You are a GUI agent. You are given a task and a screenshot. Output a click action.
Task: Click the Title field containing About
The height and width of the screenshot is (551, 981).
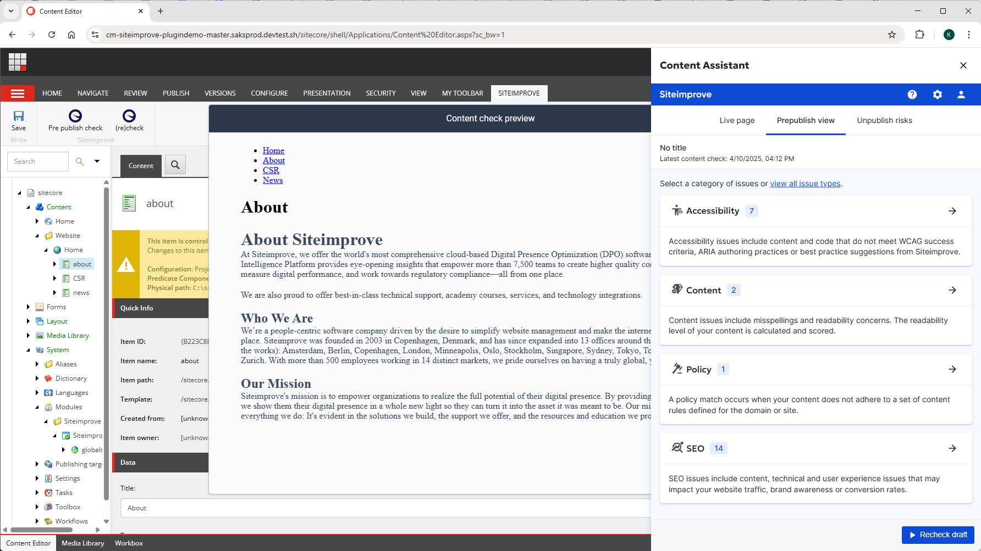tap(385, 508)
